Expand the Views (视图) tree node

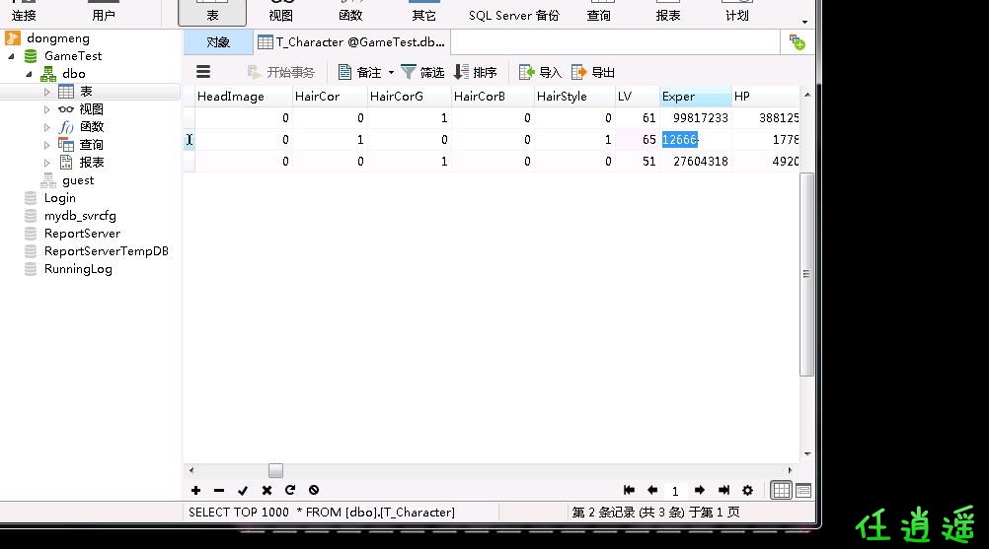click(46, 109)
